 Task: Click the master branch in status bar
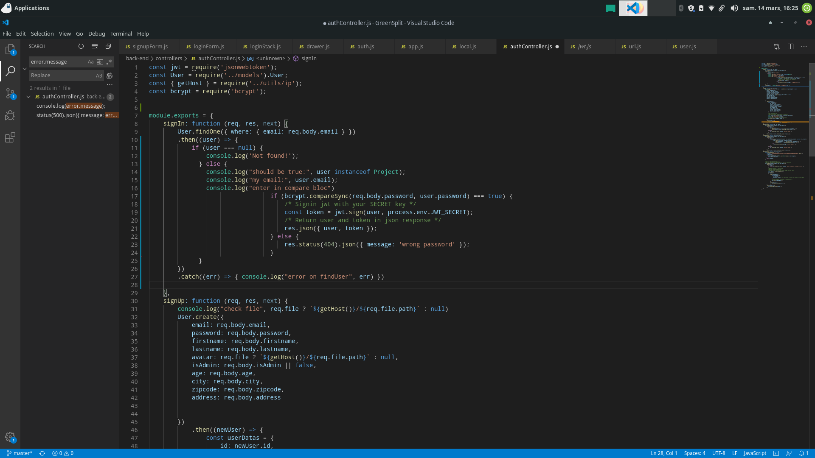pyautogui.click(x=20, y=453)
